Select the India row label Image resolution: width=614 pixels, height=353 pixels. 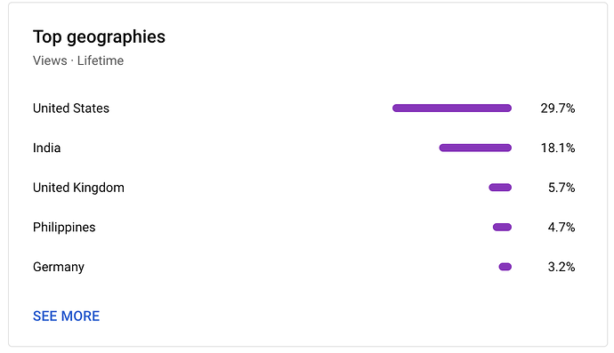pos(46,148)
